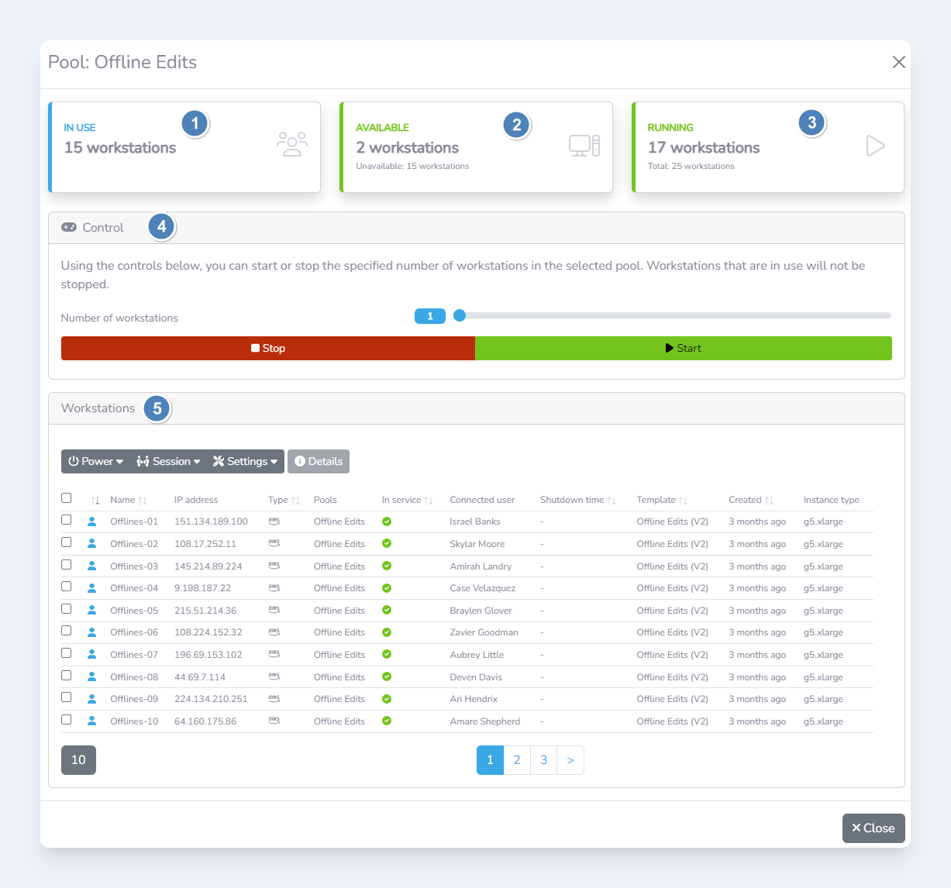Tick the select-all checkbox in table header
This screenshot has height=888, width=951.
tap(67, 498)
